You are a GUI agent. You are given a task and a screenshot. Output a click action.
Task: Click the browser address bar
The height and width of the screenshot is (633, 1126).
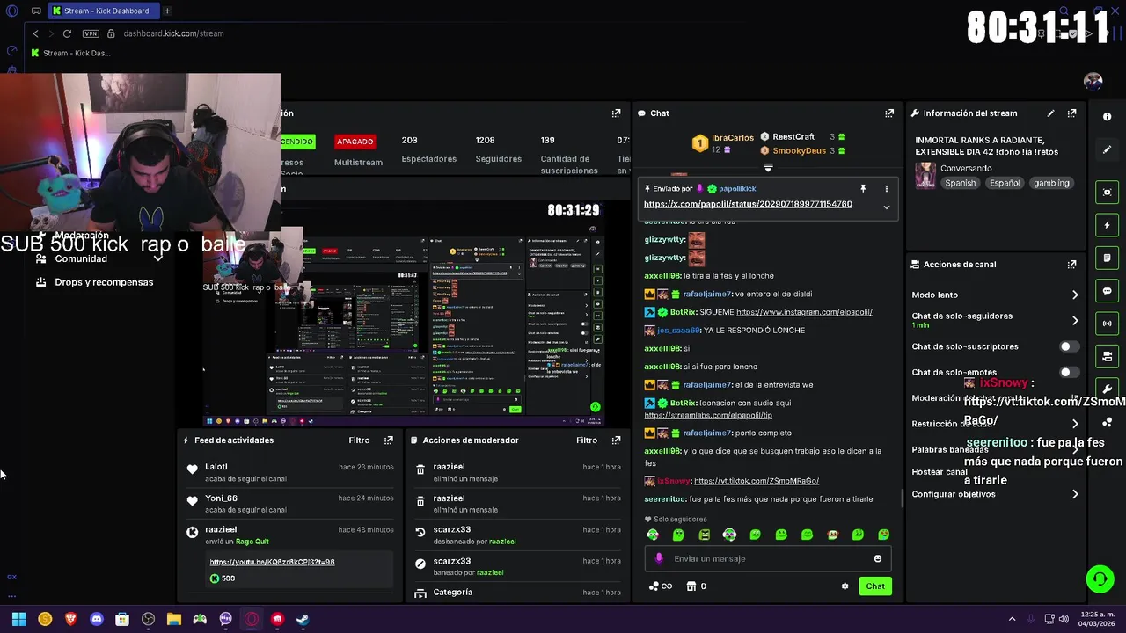point(173,33)
